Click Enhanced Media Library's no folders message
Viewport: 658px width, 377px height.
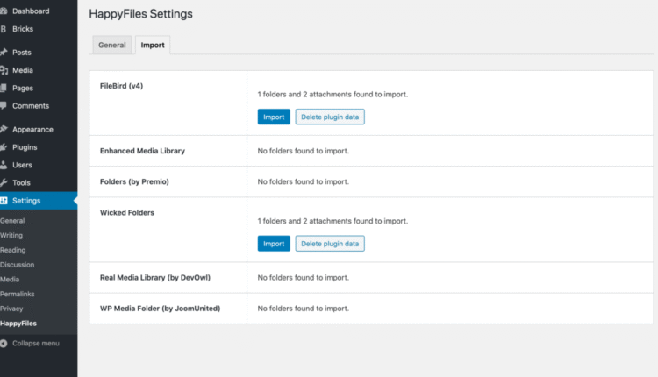(x=303, y=151)
